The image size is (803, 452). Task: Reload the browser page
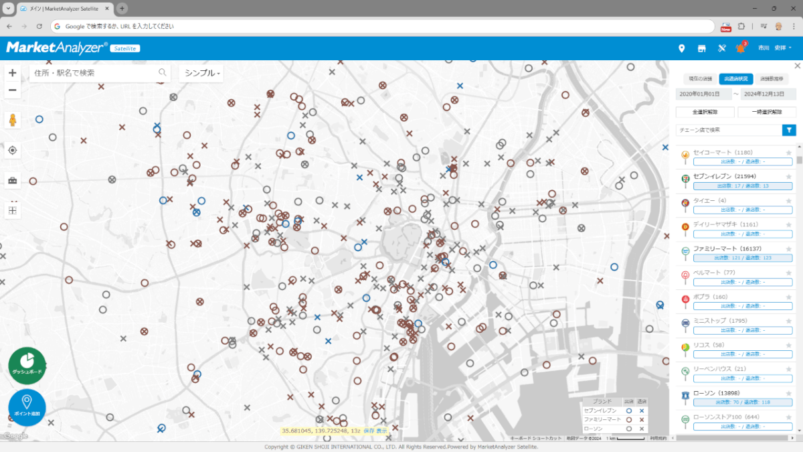click(x=39, y=26)
